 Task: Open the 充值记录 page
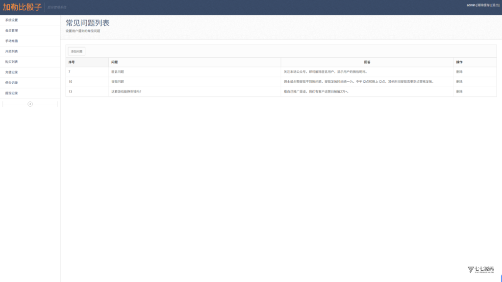pyautogui.click(x=12, y=72)
